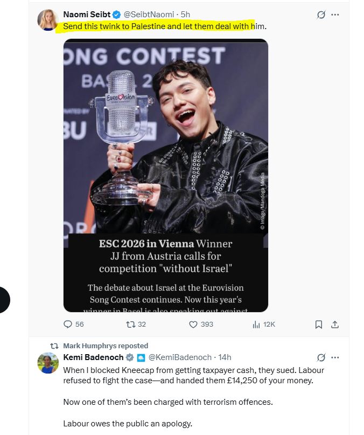Click Grok icon on Kemi Badenoch's post
This screenshot has width=364, height=435.
coord(321,357)
